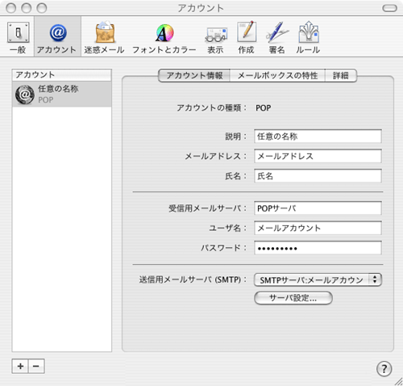Click the パスワード password field
This screenshot has width=403, height=386.
click(x=318, y=248)
